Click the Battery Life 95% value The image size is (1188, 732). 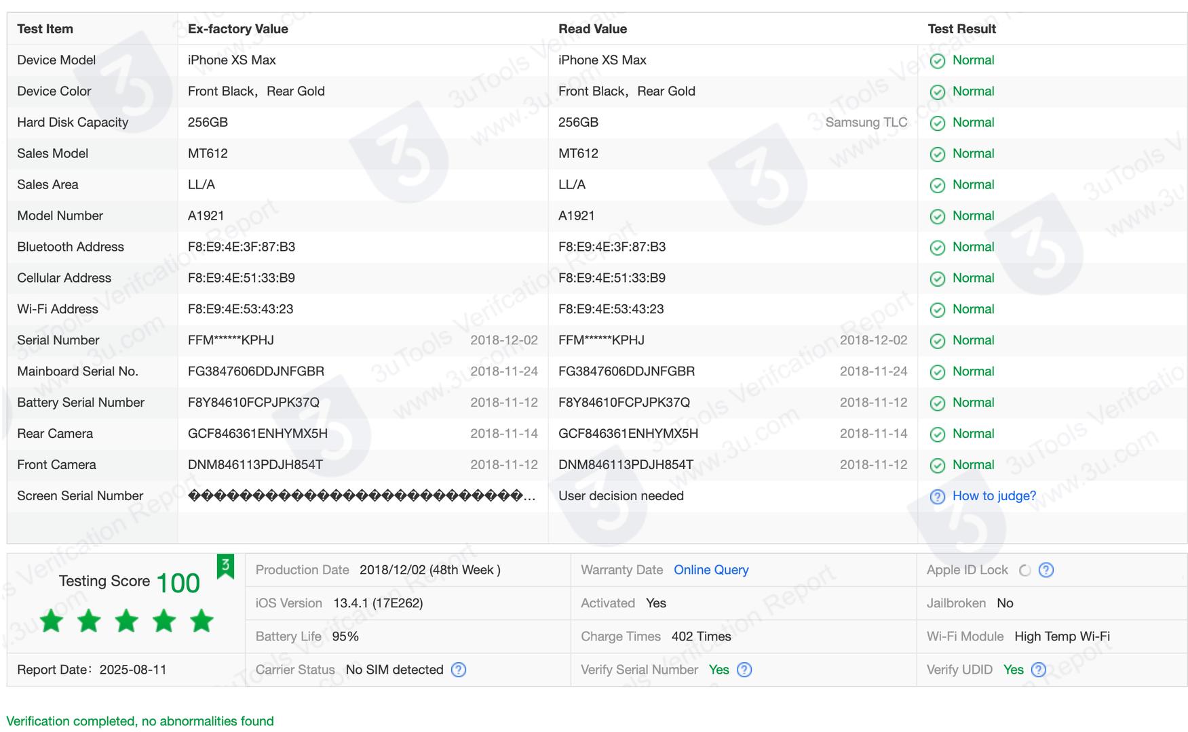(x=345, y=636)
